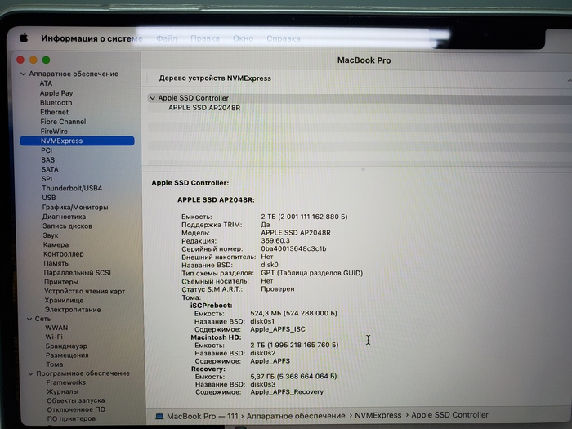
Task: Collapse the Аппаратное обеспечение section
Action: [x=23, y=74]
